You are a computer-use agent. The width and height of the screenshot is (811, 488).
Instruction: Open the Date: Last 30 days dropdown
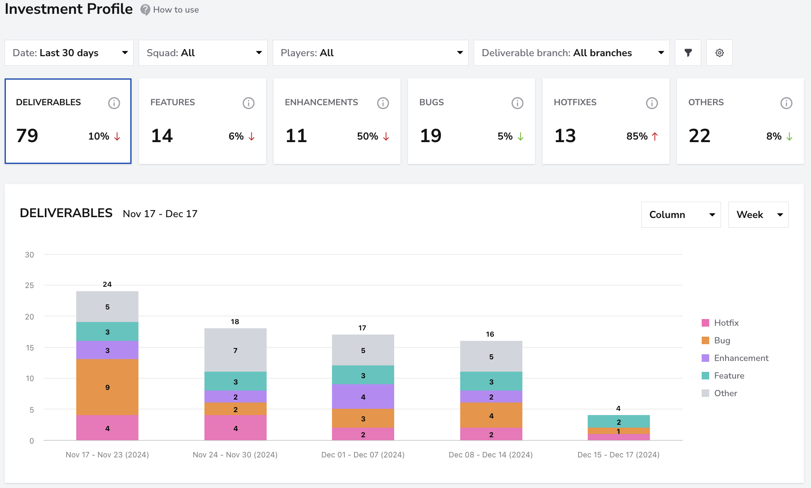click(69, 53)
